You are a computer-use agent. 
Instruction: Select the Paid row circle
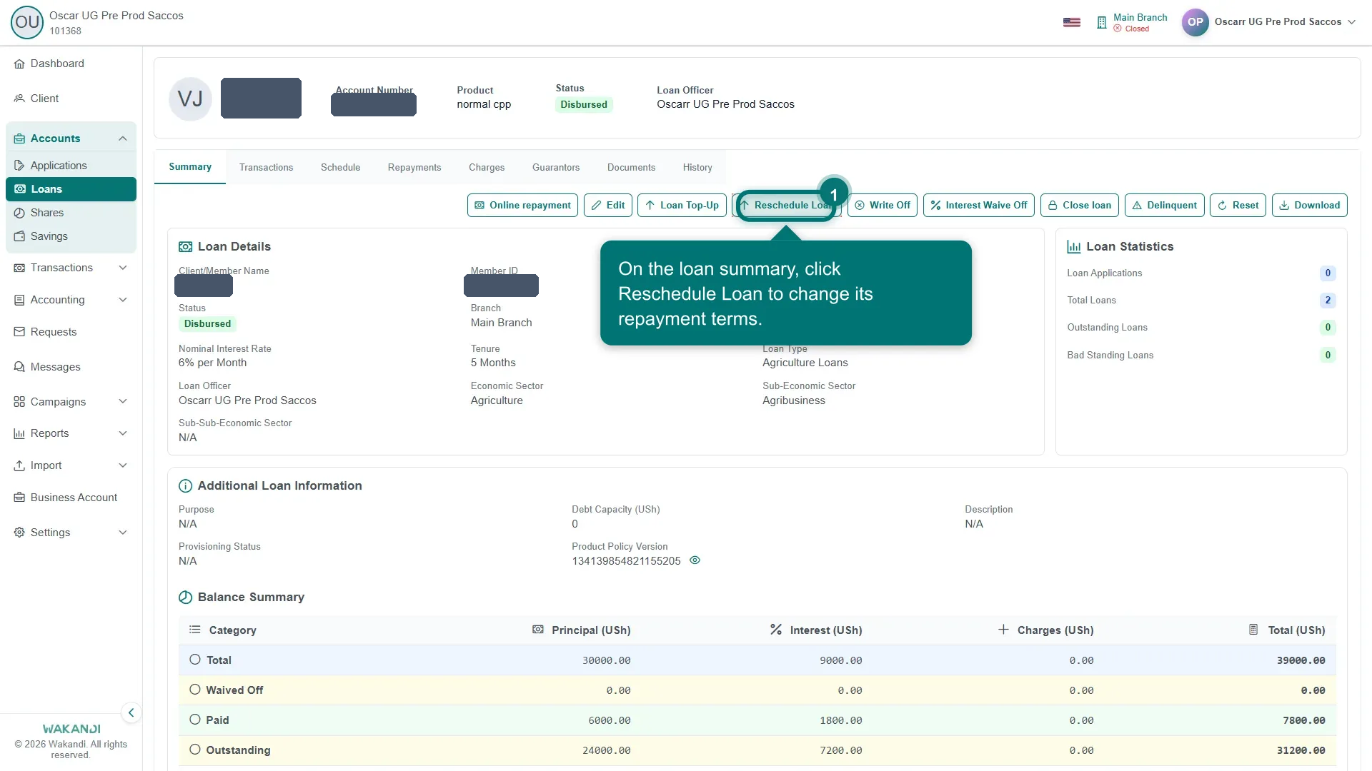(x=194, y=720)
